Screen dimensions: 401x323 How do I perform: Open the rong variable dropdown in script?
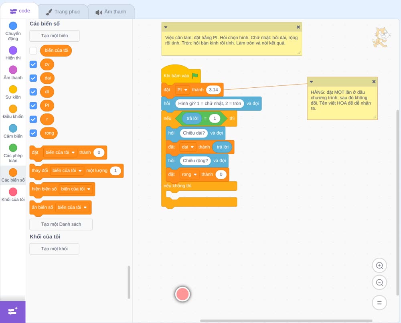189,175
